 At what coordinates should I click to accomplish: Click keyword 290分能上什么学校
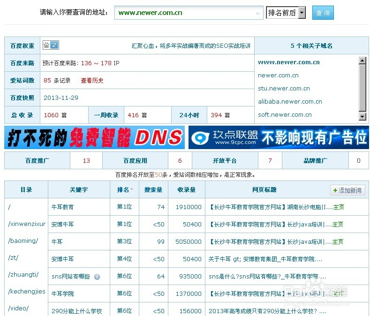tap(77, 311)
